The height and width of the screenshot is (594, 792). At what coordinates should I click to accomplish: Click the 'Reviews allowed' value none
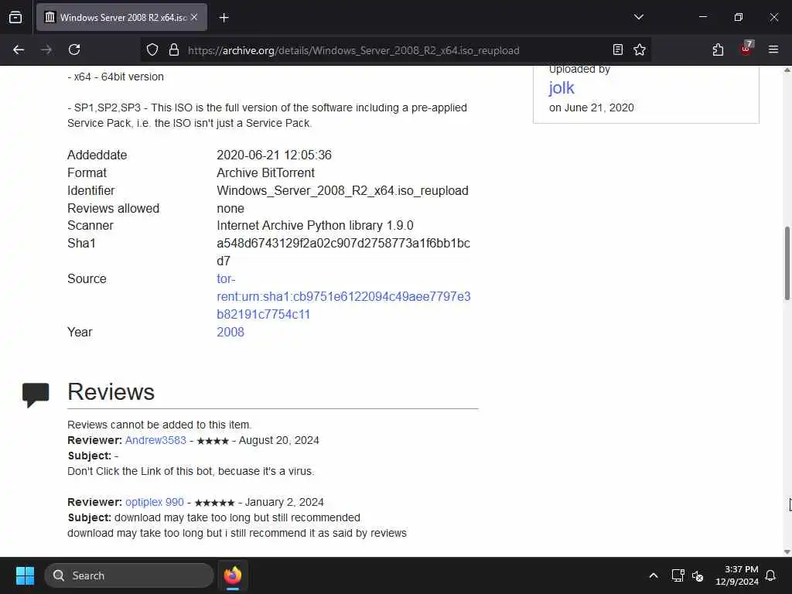pyautogui.click(x=230, y=208)
